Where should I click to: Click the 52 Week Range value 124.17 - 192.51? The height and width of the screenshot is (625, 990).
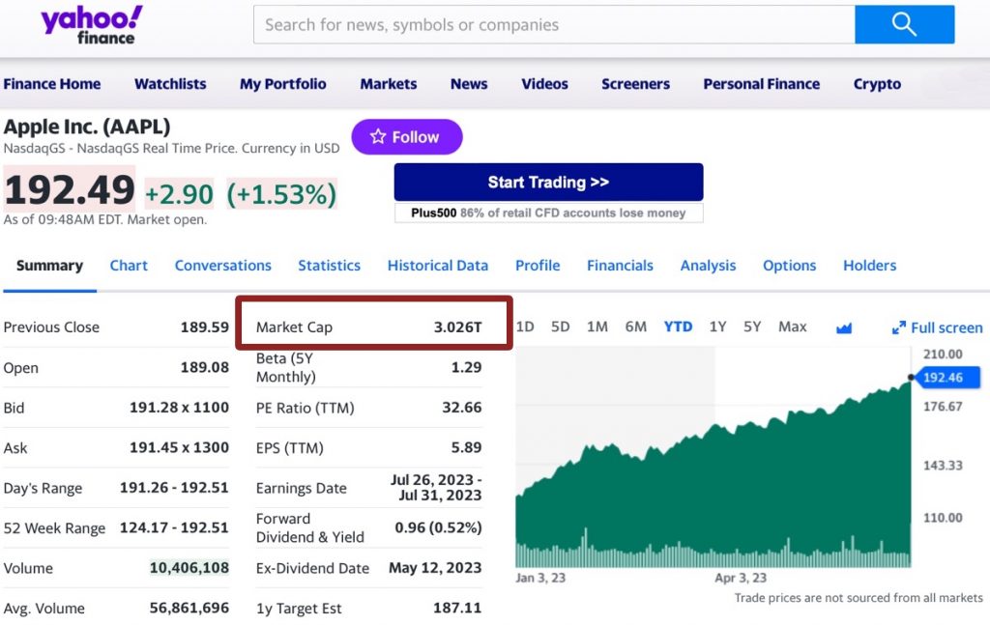[174, 527]
